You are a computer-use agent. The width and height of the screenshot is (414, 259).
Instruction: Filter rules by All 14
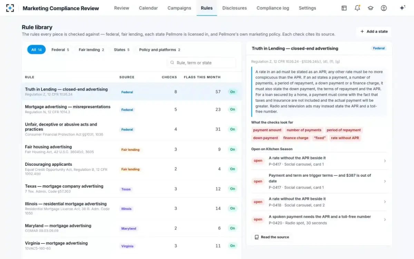click(x=36, y=50)
